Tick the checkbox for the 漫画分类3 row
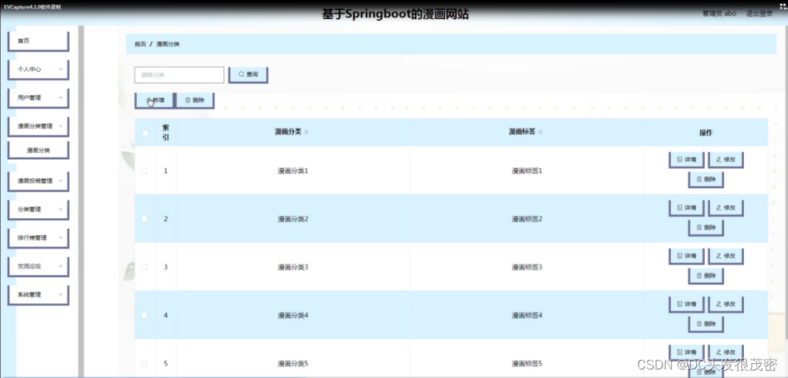The height and width of the screenshot is (378, 788). (x=145, y=266)
